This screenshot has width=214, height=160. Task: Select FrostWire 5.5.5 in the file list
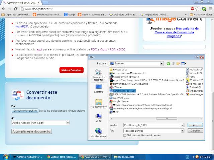(x=119, y=98)
